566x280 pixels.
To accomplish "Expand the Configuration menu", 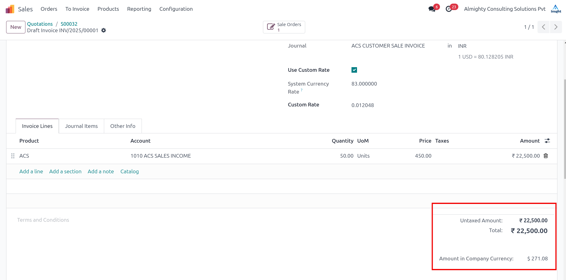I will coord(176,9).
